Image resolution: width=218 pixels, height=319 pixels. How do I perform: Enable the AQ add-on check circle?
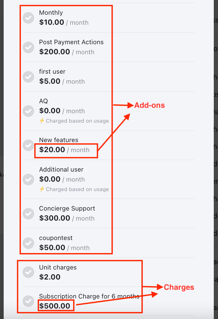pyautogui.click(x=28, y=111)
